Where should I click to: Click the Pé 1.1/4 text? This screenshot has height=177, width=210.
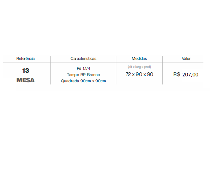pyautogui.click(x=83, y=68)
